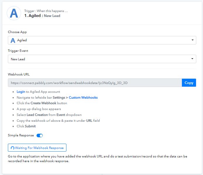Click the large Agiled logo in header
The height and width of the screenshot is (175, 203).
(14, 13)
